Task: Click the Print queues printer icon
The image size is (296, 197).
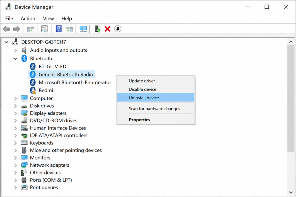Action: click(24, 187)
